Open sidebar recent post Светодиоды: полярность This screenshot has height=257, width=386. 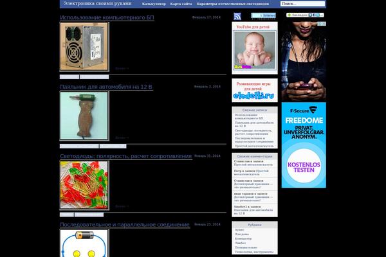(253, 132)
